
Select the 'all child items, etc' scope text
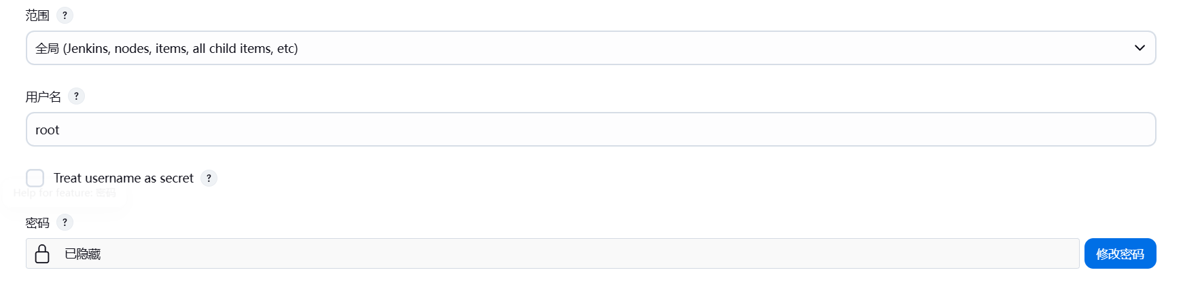[x=245, y=48]
